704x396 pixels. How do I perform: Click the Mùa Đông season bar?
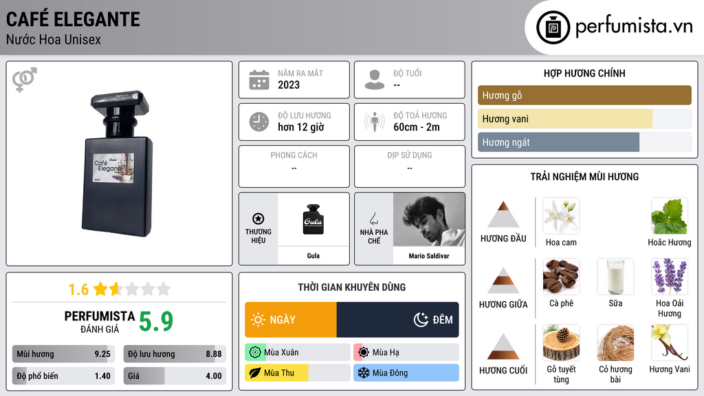(x=406, y=373)
